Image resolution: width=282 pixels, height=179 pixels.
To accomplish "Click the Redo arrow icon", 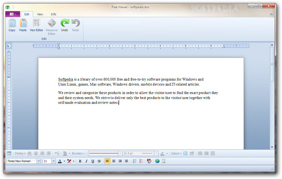I will [x=76, y=23].
